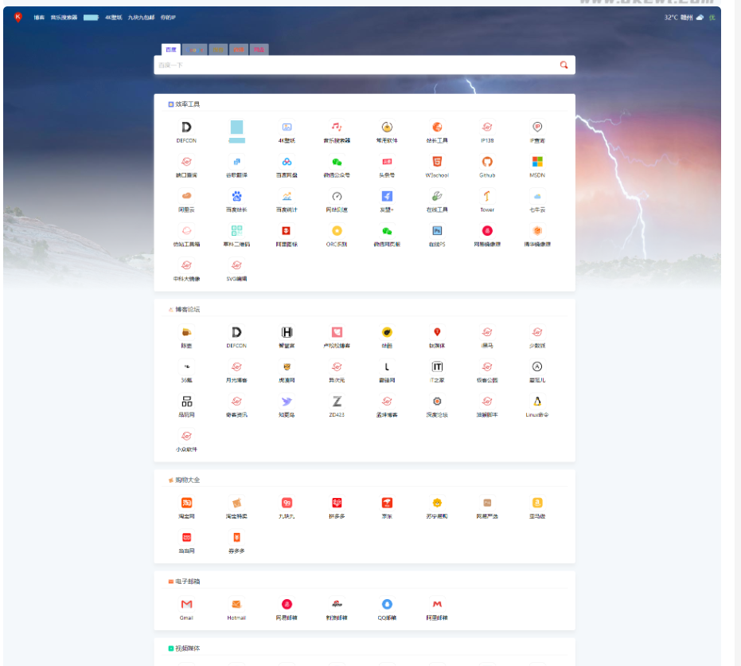Open the QQ邮箱 icon
The height and width of the screenshot is (666, 741).
click(386, 605)
